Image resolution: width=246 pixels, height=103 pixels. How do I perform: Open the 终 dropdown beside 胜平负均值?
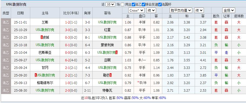pos(199,11)
